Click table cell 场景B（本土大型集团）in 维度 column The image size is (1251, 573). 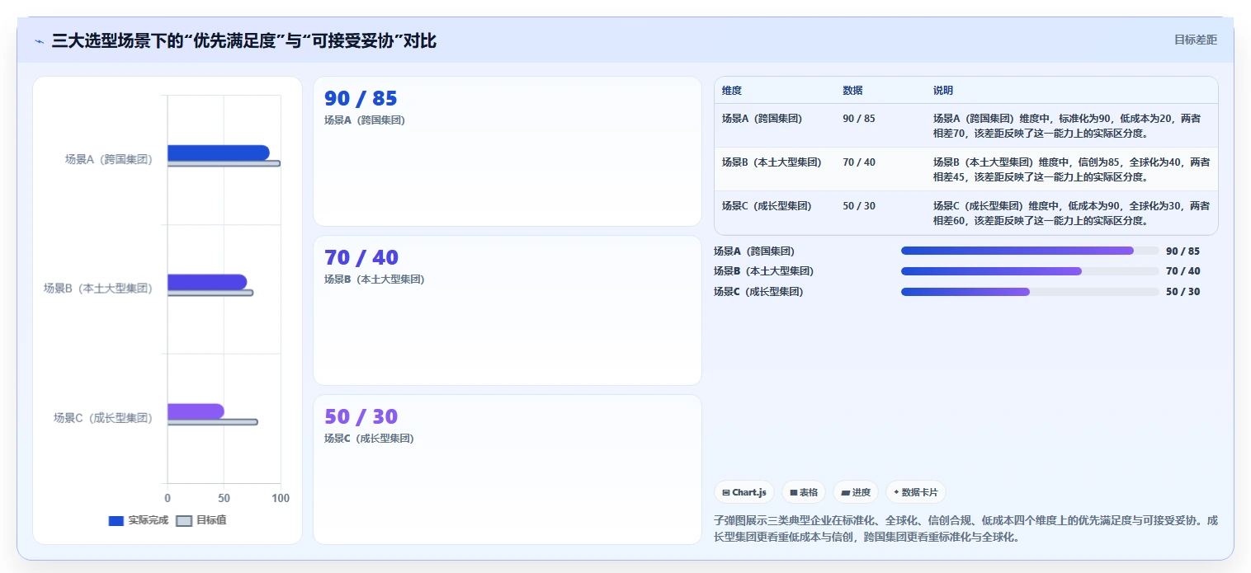click(772, 162)
